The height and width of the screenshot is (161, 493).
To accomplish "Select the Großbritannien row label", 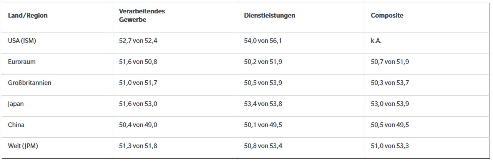I will tap(30, 83).
